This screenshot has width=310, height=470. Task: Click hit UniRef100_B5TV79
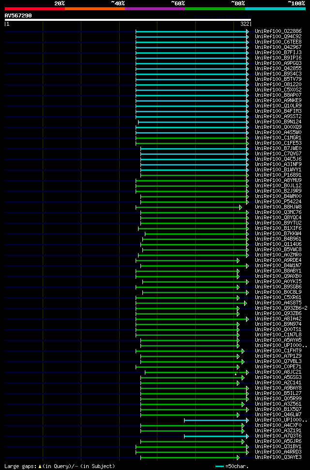click(278, 79)
